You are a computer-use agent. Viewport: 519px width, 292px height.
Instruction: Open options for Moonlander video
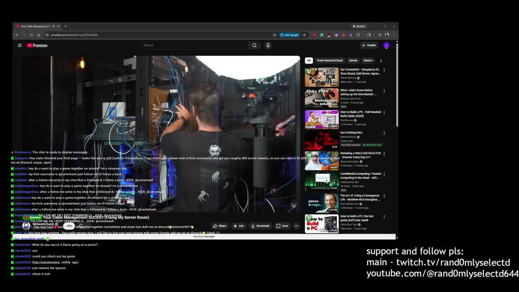pyautogui.click(x=384, y=91)
